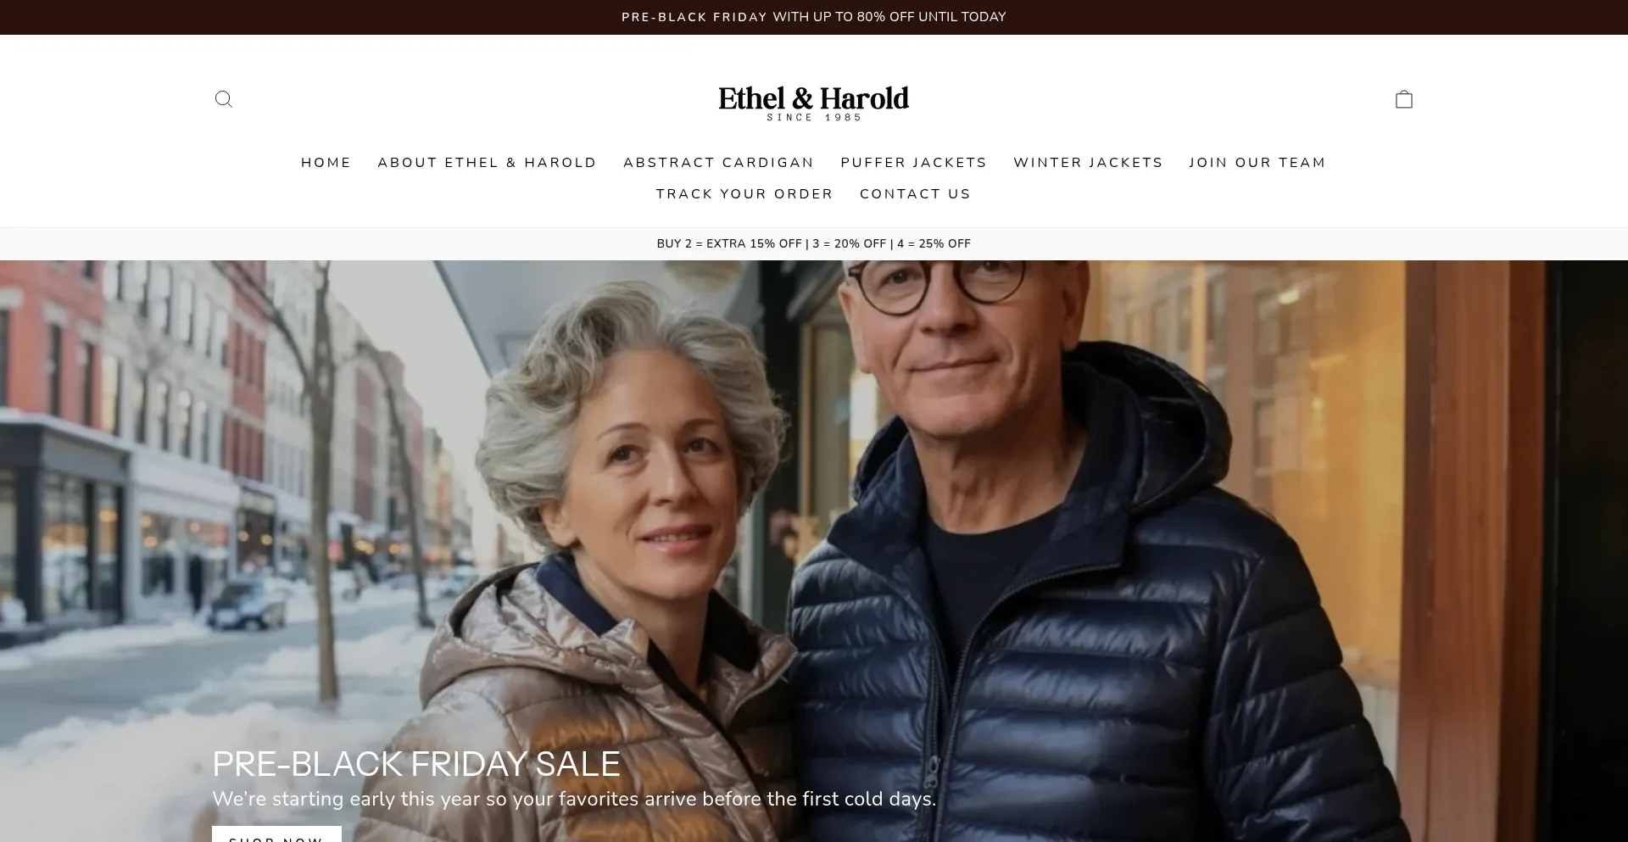This screenshot has width=1628, height=842.
Task: Open the shopping bag cart icon
Action: [x=1404, y=99]
